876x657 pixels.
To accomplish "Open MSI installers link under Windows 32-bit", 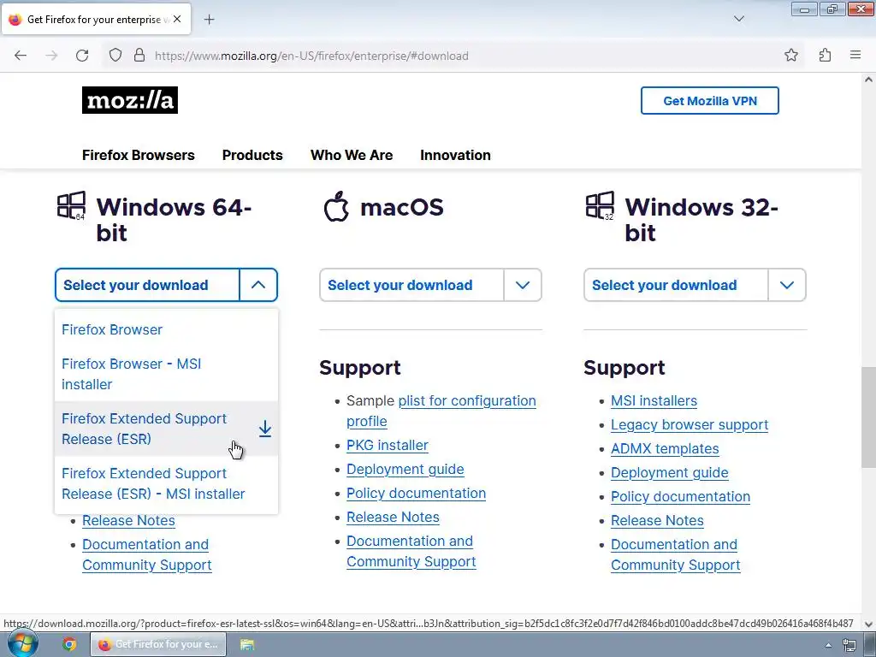I will coord(654,400).
